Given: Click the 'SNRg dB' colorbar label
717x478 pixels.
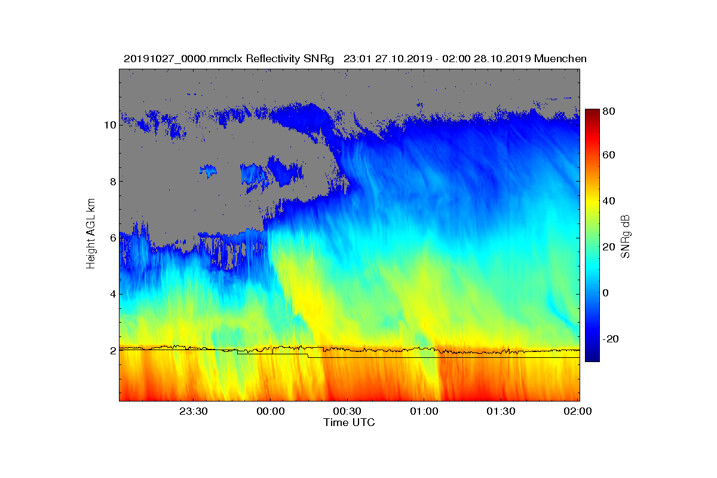Looking at the screenshot, I should click(626, 237).
